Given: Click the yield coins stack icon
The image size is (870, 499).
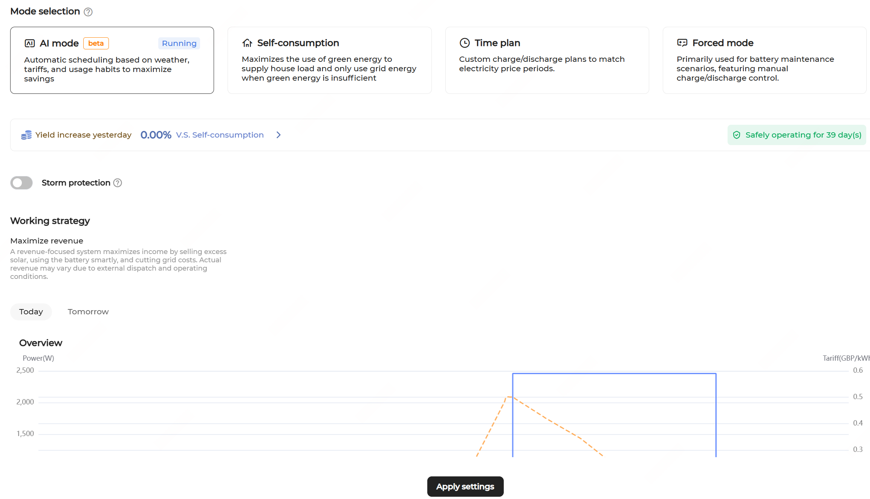Looking at the screenshot, I should pyautogui.click(x=26, y=135).
